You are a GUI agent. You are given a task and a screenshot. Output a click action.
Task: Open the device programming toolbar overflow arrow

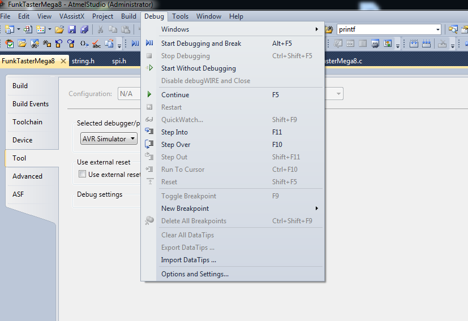tap(453, 45)
